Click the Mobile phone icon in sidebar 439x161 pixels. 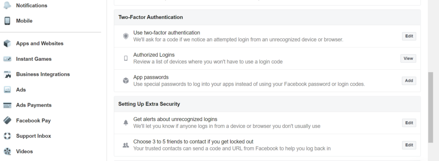(7, 21)
